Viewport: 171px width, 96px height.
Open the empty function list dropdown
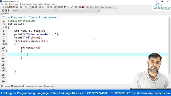point(78,11)
